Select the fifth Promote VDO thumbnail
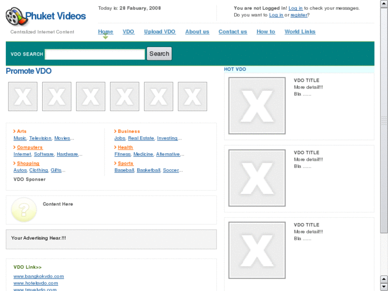The height and width of the screenshot is (291, 388). point(159,97)
